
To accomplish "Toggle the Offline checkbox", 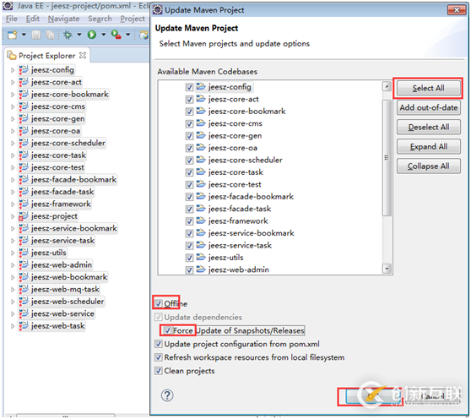I will pos(159,303).
